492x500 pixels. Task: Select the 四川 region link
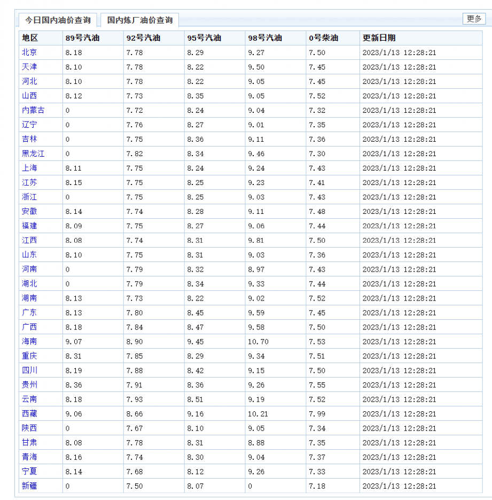pyautogui.click(x=29, y=370)
